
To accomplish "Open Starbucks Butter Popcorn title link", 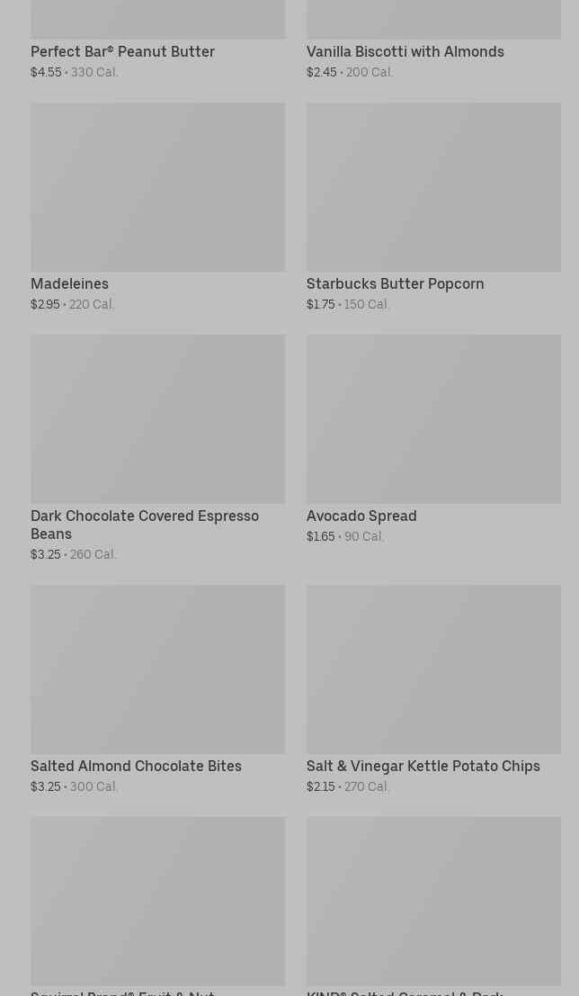I will click(x=395, y=284).
